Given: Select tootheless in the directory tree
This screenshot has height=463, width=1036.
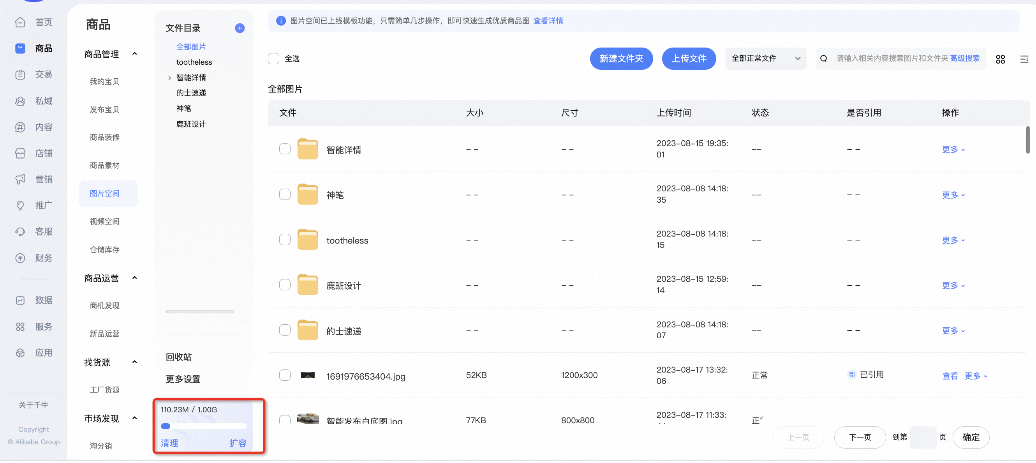Looking at the screenshot, I should click(194, 62).
